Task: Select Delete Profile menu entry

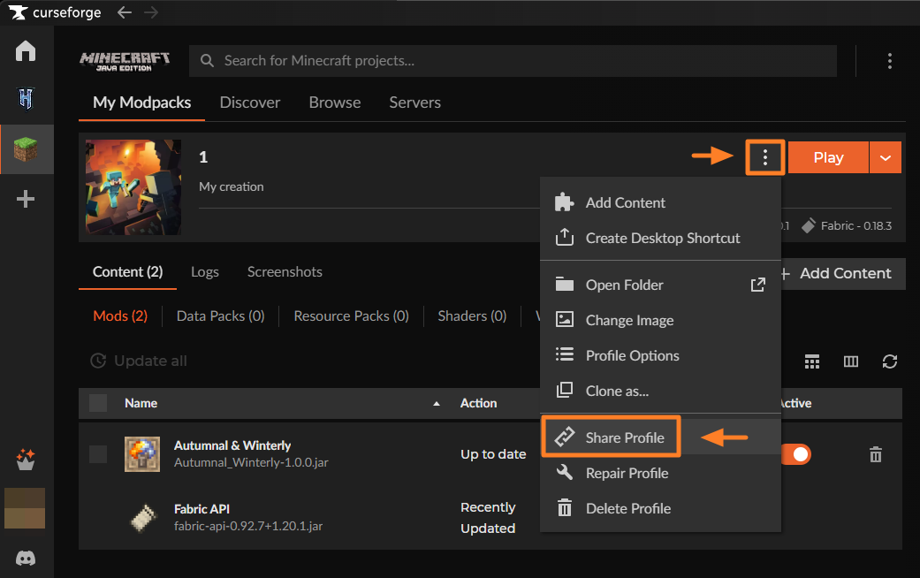Action: click(x=661, y=508)
